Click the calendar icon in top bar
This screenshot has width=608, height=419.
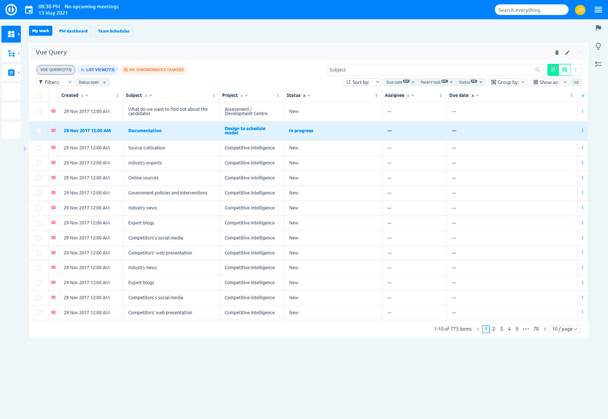coord(29,10)
